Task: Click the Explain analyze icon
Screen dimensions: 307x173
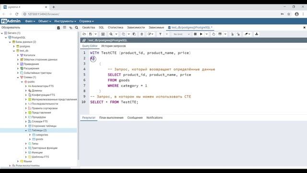Action: [x=220, y=34]
